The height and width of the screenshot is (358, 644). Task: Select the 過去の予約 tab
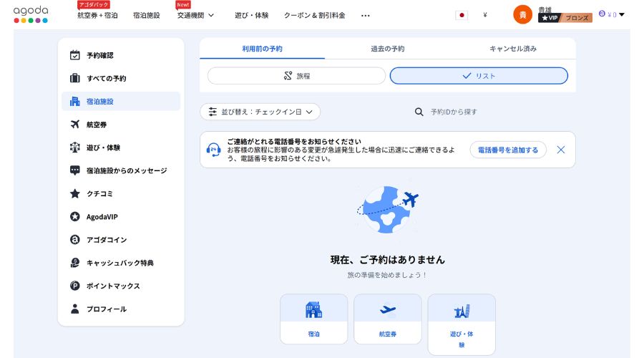(x=387, y=49)
